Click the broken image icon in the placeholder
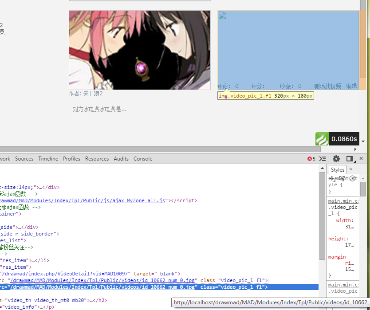Viewport: 370px width, 310px height. coord(222,15)
